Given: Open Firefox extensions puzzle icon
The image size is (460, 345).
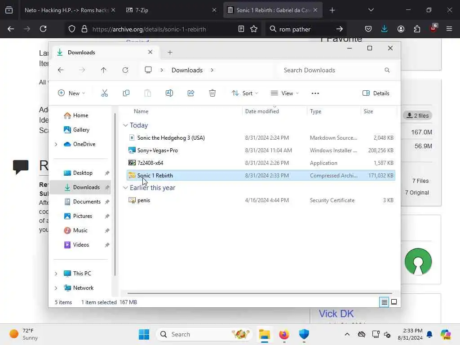Looking at the screenshot, I should click(417, 29).
